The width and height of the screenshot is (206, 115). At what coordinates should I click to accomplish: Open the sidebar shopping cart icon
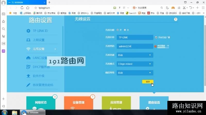pos(3,36)
